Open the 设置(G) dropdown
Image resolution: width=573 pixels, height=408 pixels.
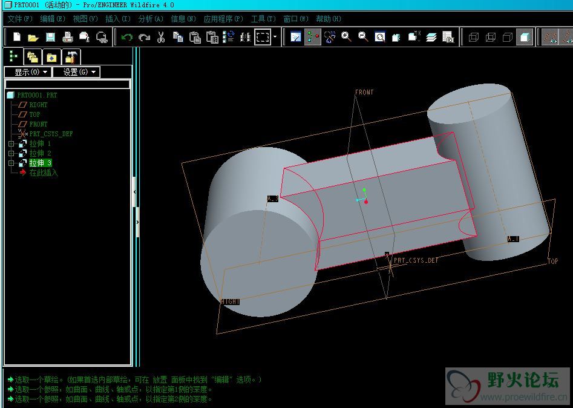point(76,72)
